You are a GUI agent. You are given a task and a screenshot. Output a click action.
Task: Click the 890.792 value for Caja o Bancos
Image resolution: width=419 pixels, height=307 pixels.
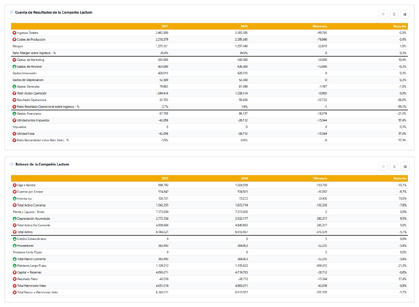163,185
